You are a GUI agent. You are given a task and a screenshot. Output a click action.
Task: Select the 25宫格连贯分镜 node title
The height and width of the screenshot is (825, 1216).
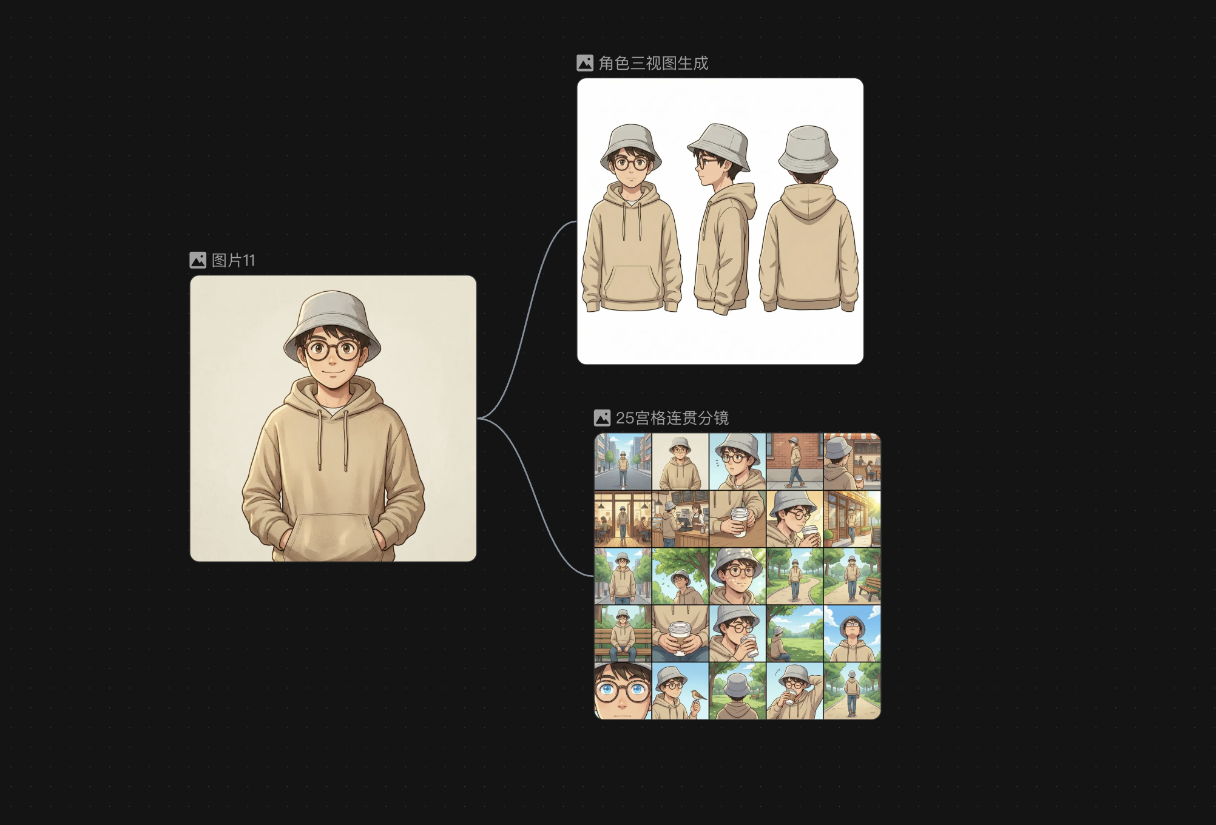click(672, 418)
